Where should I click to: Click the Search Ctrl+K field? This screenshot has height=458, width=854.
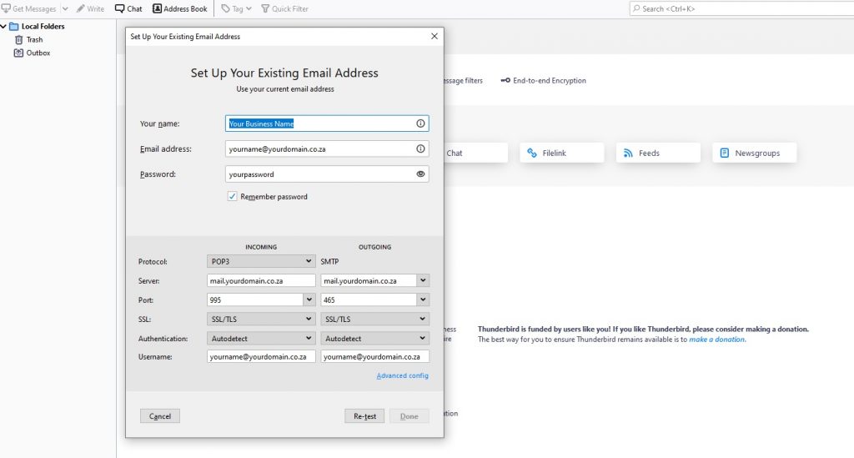[x=741, y=8]
